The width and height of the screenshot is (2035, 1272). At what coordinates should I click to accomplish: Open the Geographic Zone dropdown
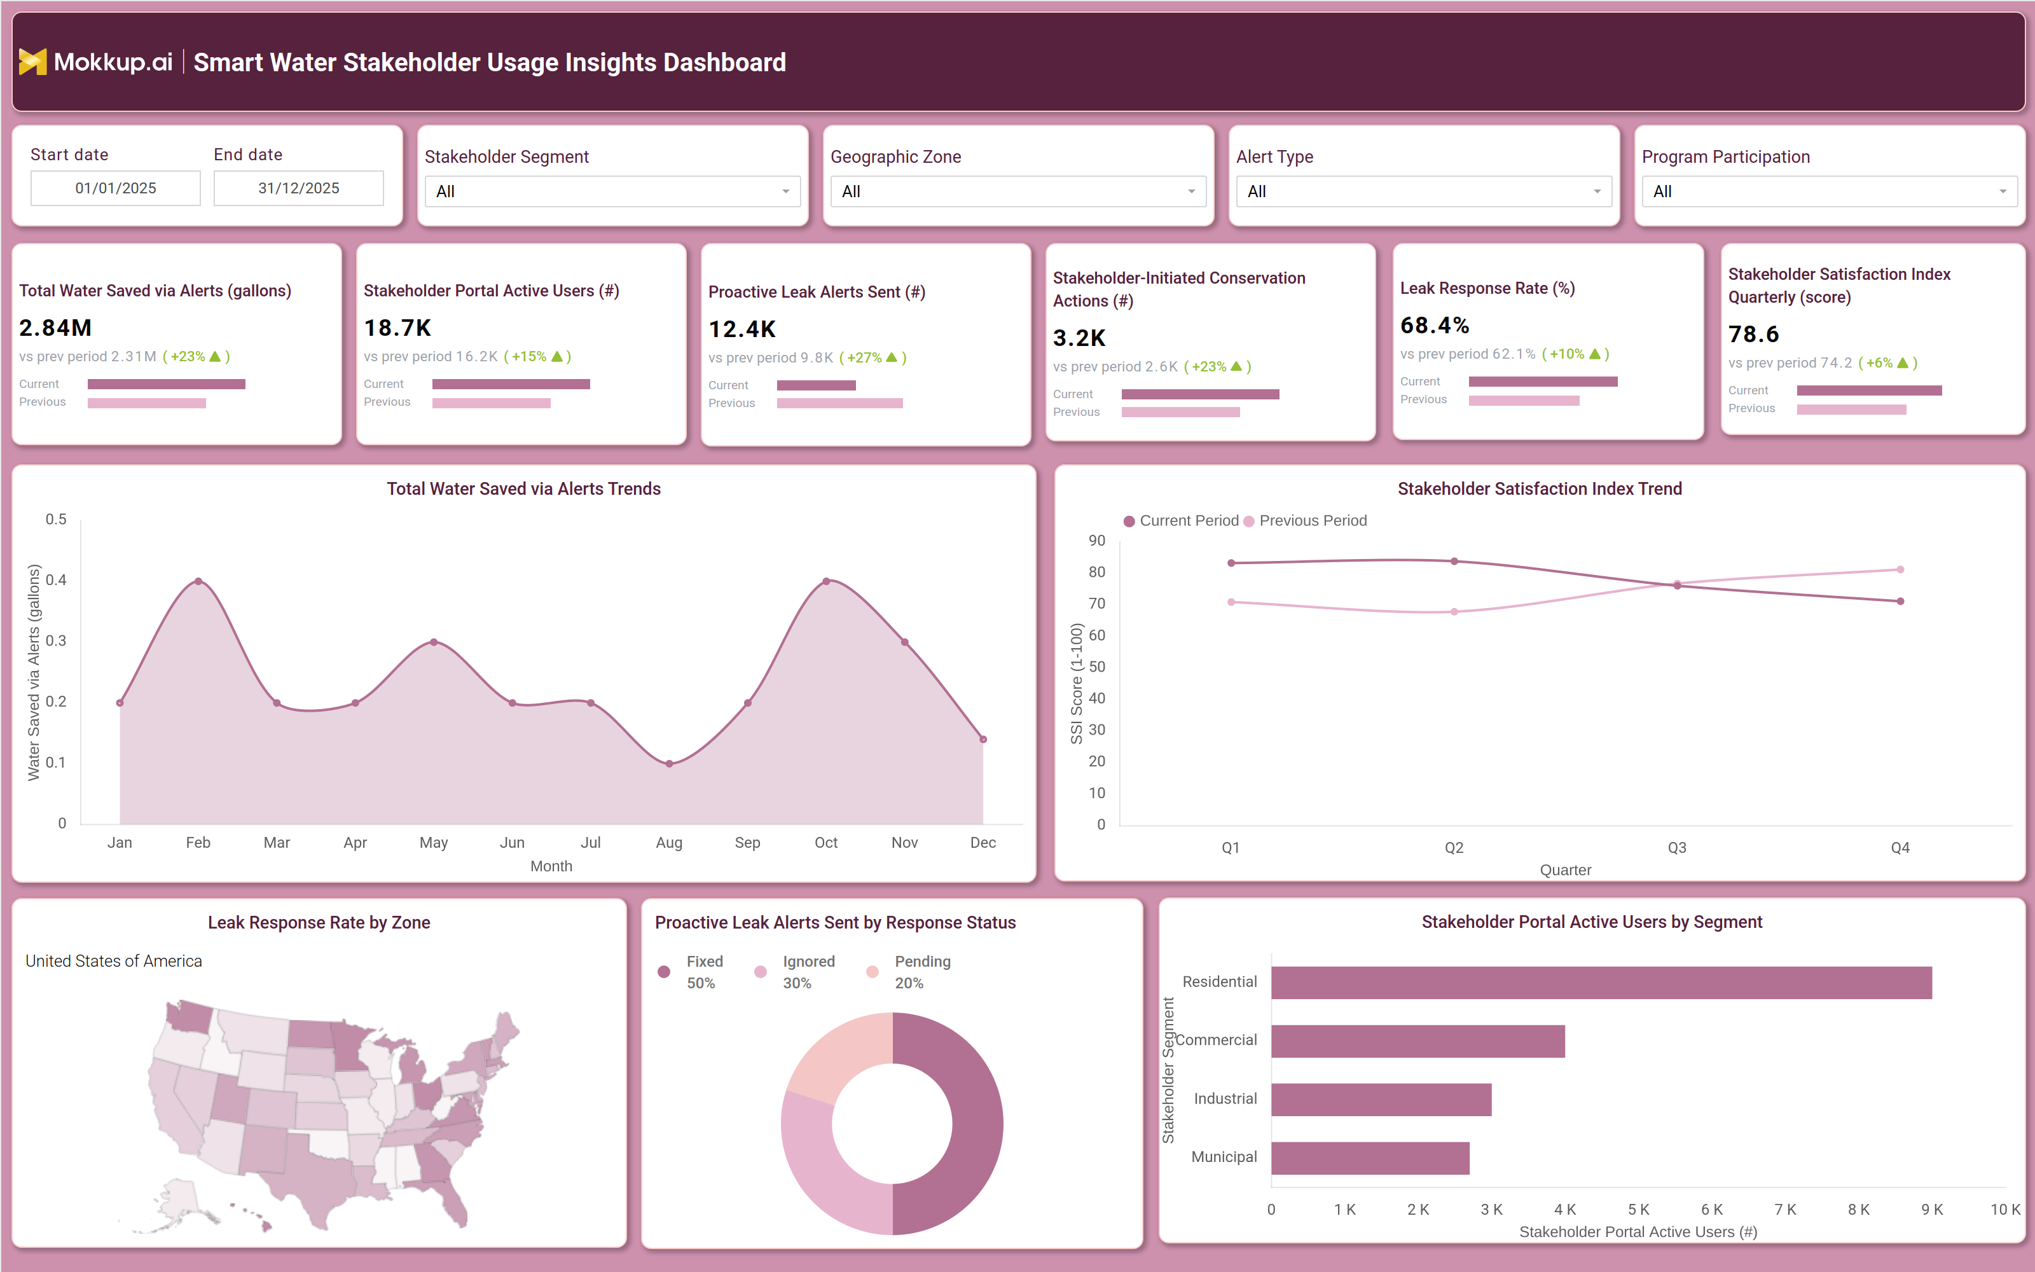(1018, 192)
